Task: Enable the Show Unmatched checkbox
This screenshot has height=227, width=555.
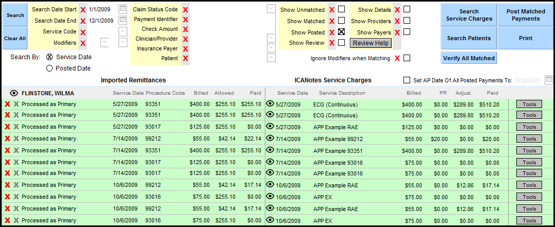Action: (x=341, y=10)
